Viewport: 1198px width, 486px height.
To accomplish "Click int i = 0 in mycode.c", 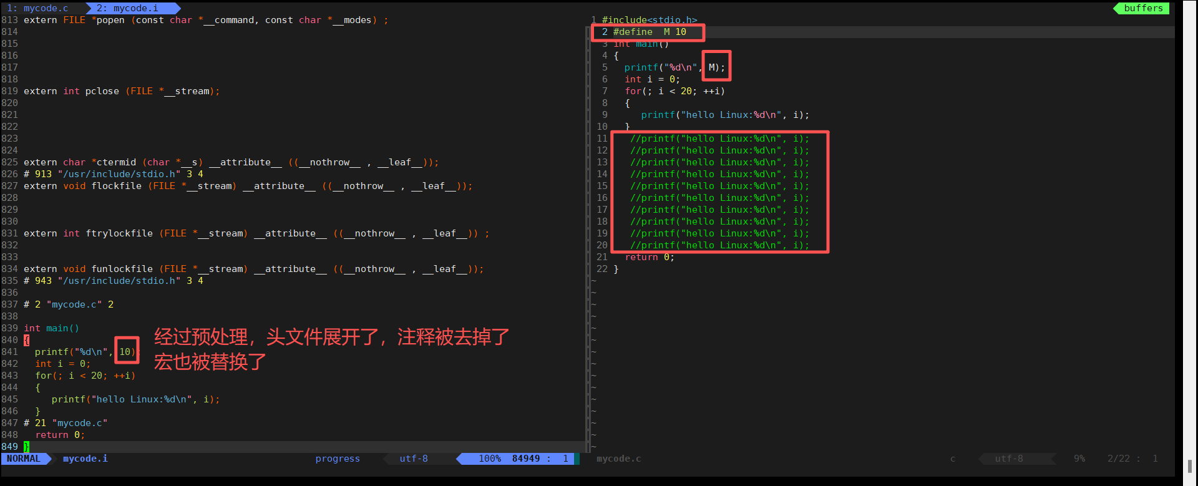I will coord(653,79).
